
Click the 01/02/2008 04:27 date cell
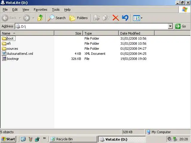coord(133,49)
